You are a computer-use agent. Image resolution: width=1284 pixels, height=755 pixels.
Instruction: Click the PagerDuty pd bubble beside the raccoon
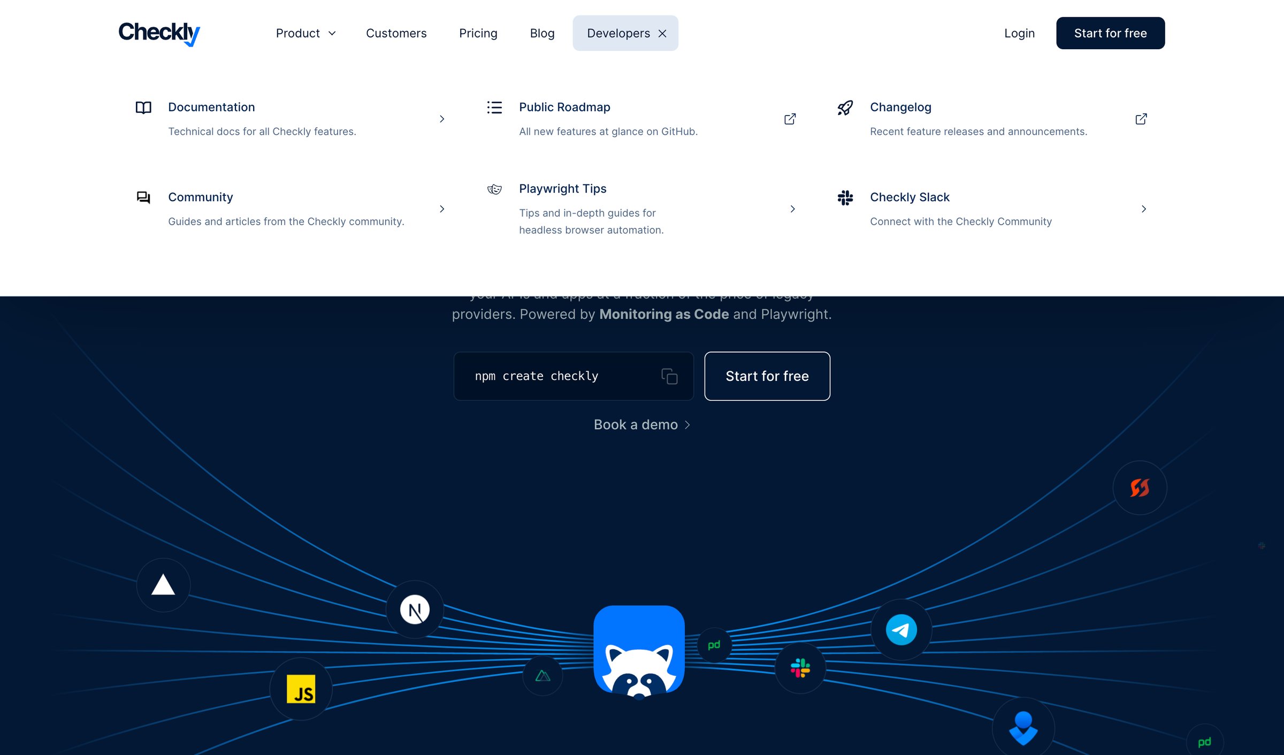(714, 645)
